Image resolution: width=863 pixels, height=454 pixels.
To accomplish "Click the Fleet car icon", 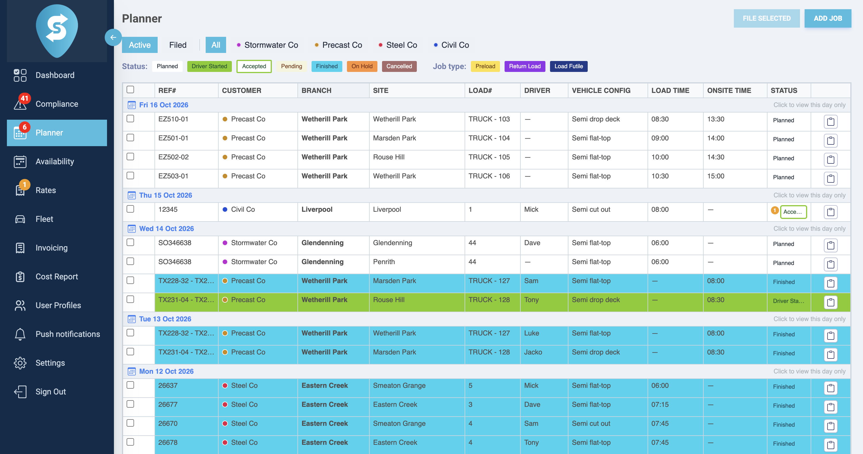I will [20, 219].
